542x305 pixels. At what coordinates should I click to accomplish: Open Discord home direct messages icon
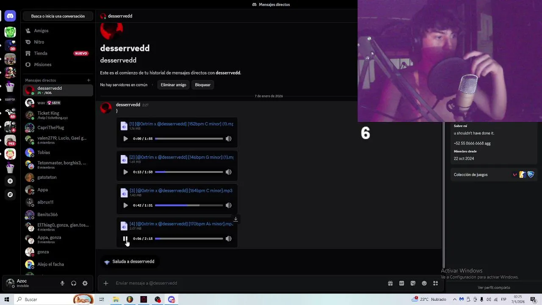click(x=10, y=16)
